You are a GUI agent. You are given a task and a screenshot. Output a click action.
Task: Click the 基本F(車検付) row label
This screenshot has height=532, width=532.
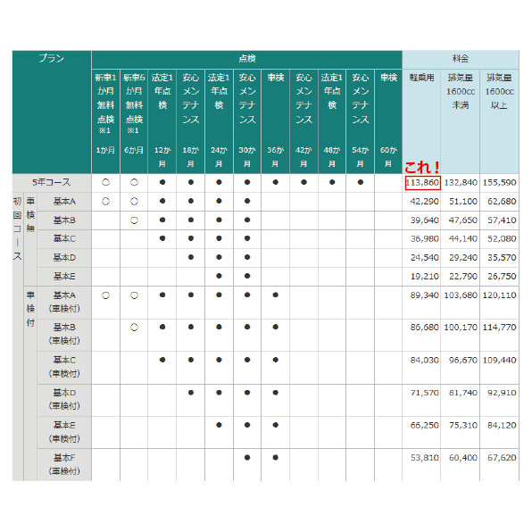64,464
